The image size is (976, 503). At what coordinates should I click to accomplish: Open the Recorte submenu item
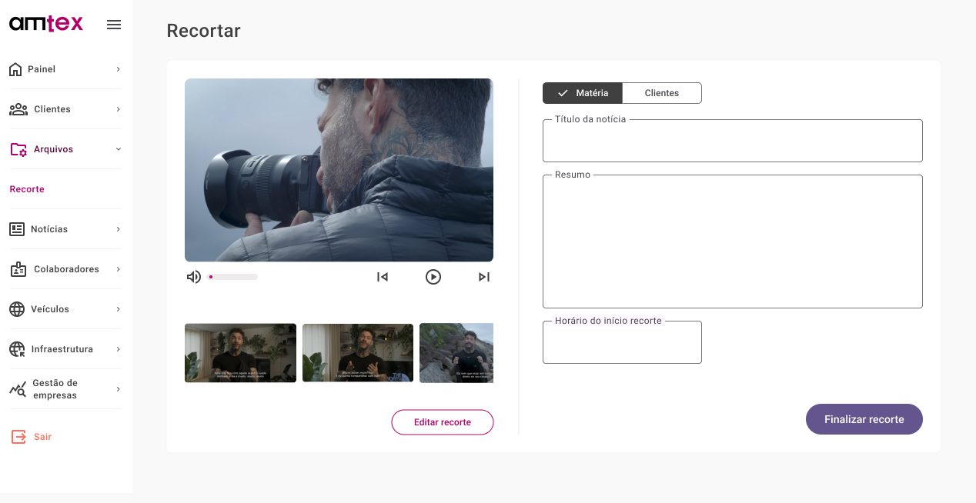[27, 189]
